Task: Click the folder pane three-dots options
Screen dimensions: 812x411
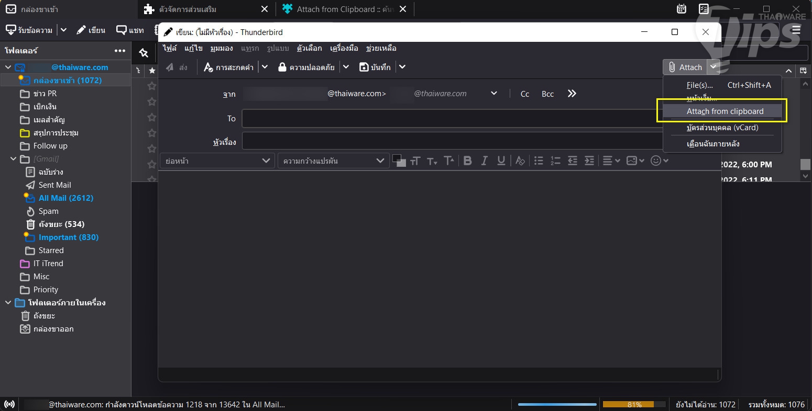Action: (120, 51)
